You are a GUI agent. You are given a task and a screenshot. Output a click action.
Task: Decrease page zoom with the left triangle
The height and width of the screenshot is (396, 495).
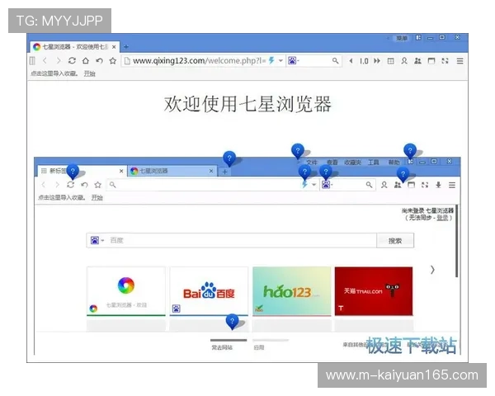[351, 60]
